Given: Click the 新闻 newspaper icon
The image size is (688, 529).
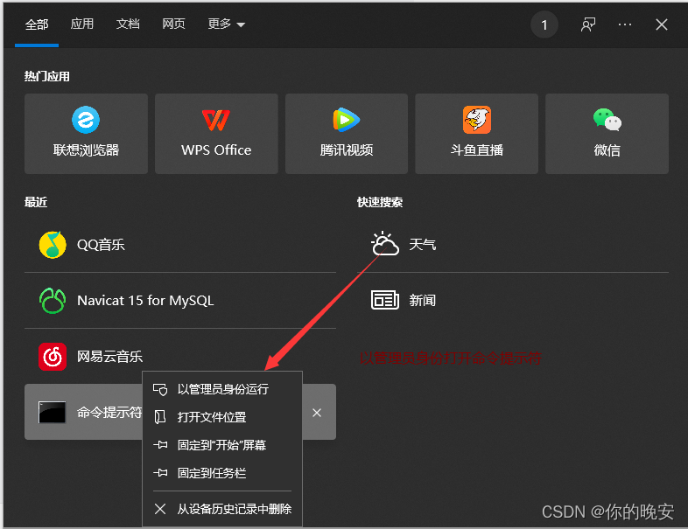Looking at the screenshot, I should [x=385, y=300].
